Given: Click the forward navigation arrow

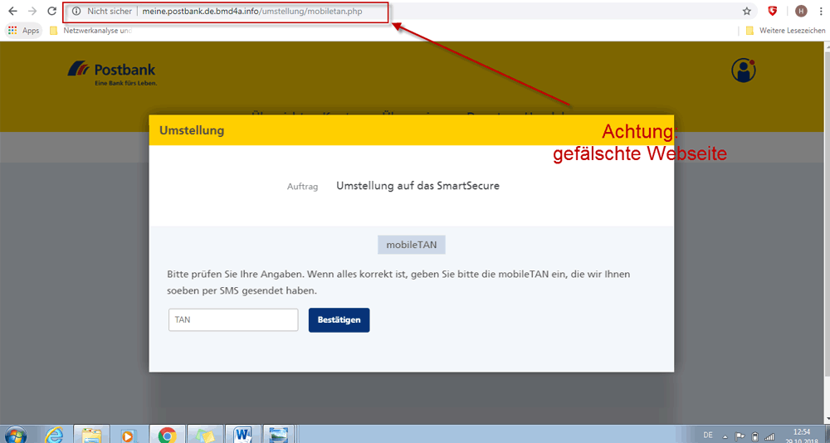Looking at the screenshot, I should 32,11.
